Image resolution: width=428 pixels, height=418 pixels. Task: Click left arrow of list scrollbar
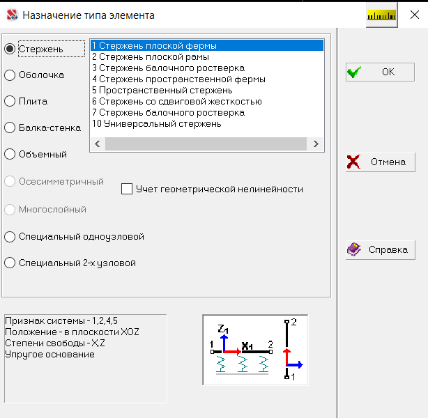98,144
